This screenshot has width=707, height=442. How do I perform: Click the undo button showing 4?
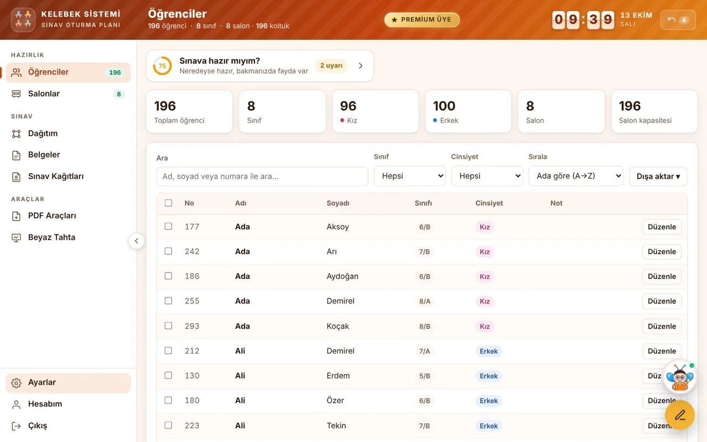[x=678, y=20]
